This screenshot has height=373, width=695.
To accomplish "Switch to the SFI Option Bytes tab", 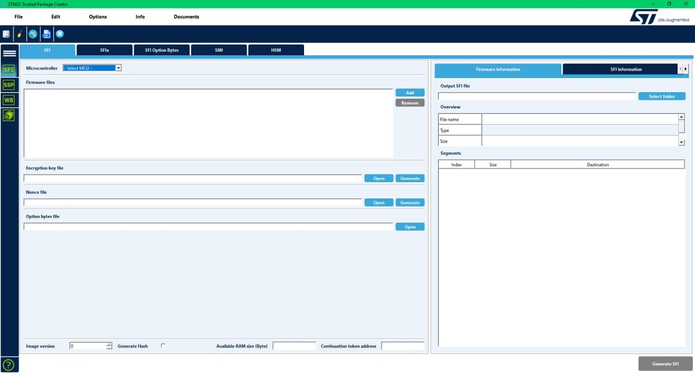I will click(162, 50).
